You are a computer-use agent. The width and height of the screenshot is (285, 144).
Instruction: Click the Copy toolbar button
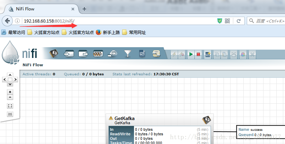(x=217, y=54)
